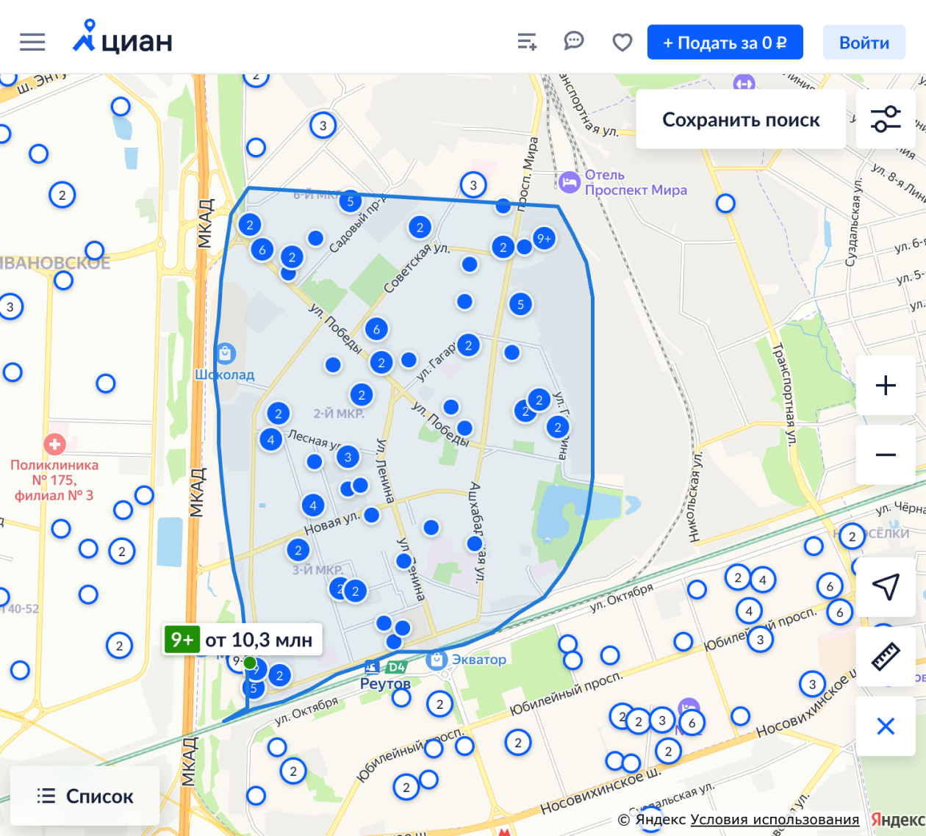Open the saved searches icon
The height and width of the screenshot is (836, 926).
(526, 42)
